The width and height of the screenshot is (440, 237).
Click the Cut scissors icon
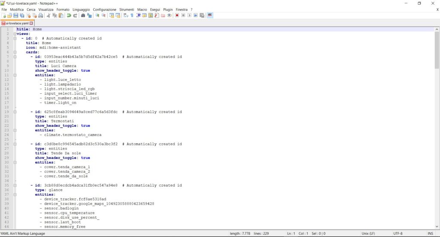[x=48, y=15]
